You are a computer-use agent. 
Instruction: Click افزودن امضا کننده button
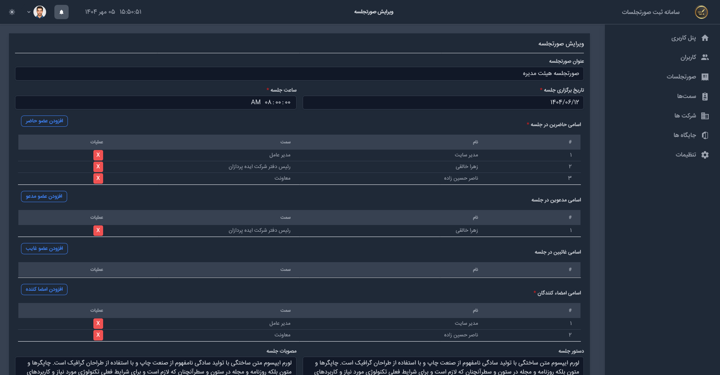(44, 289)
